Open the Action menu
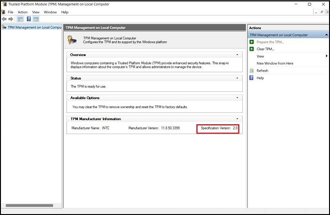Image resolution: width=330 pixels, height=215 pixels. point(23,12)
